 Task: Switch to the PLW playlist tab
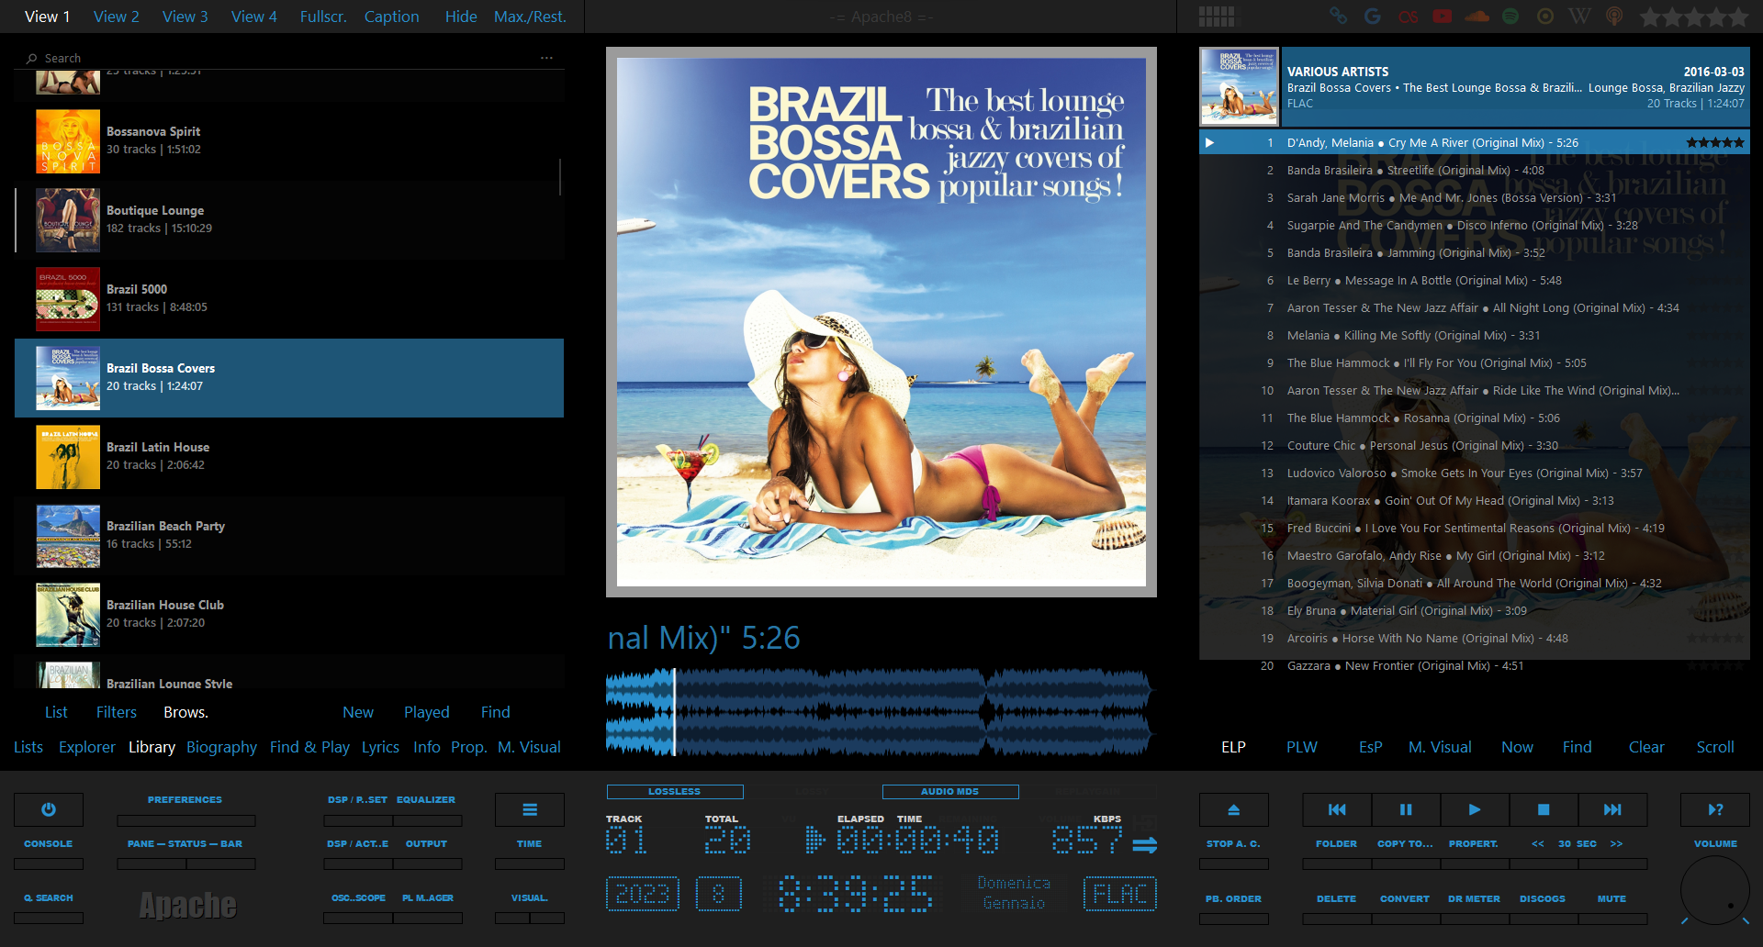(1302, 747)
